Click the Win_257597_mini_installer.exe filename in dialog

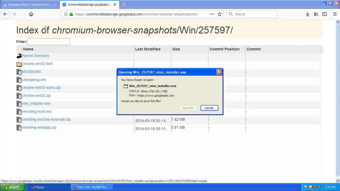tap(153, 86)
